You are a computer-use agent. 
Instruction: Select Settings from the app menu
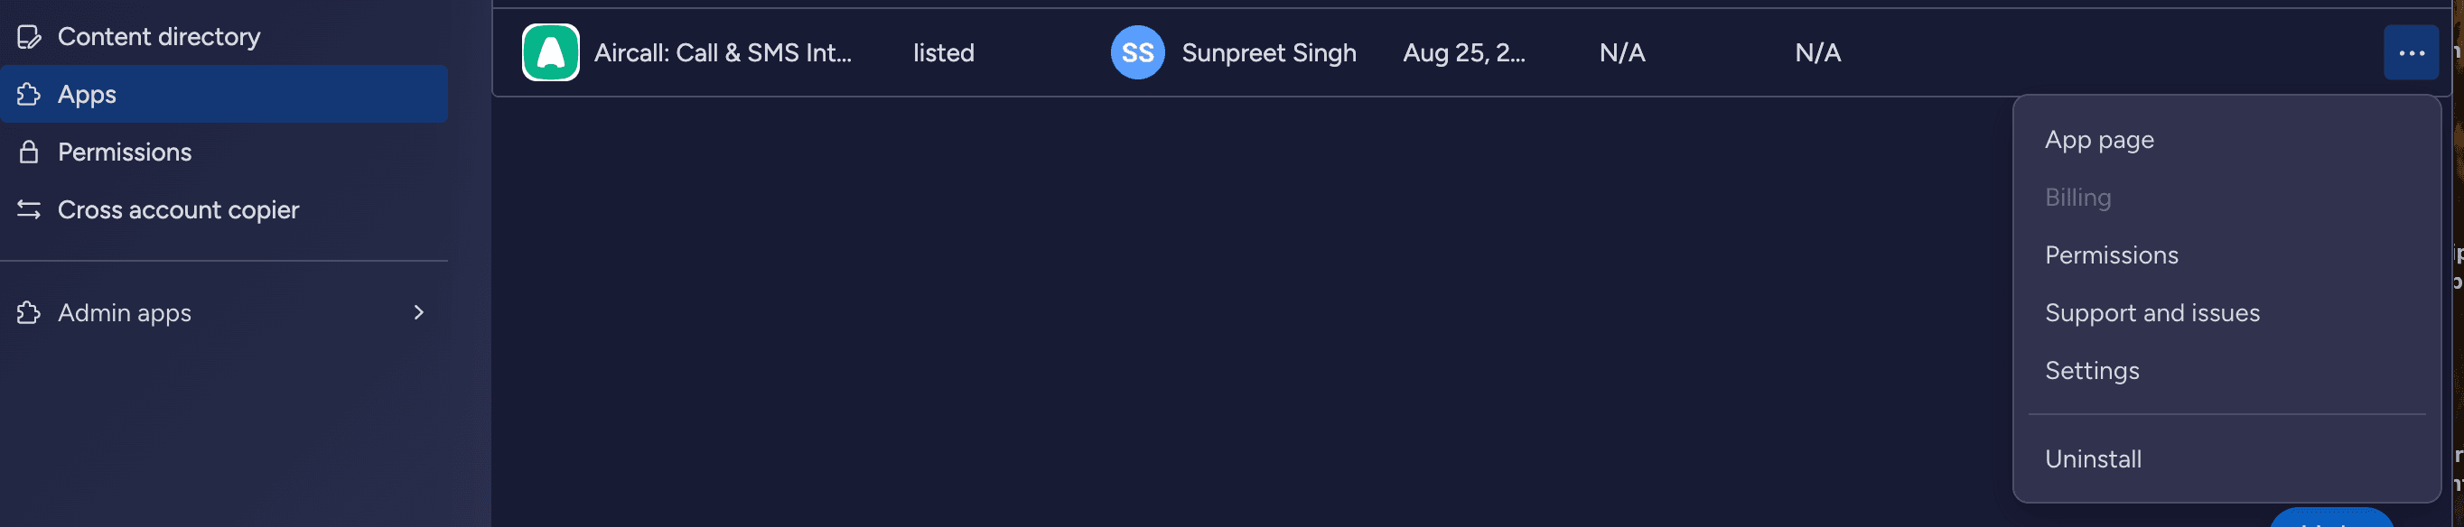(2091, 371)
